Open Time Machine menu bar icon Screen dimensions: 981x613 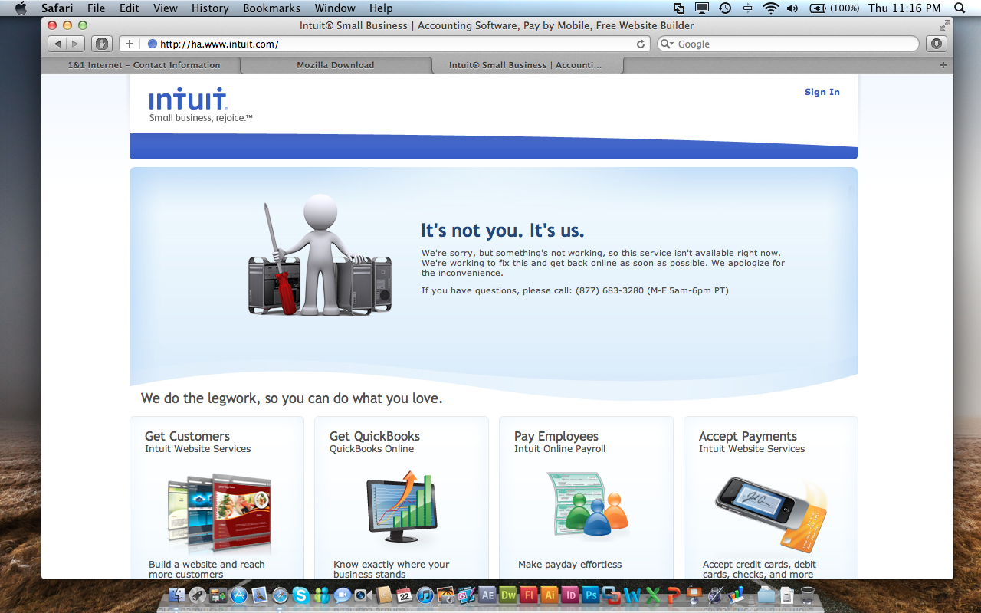point(725,8)
